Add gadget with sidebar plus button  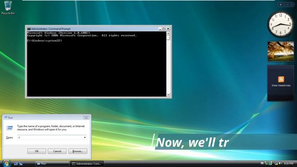point(281,5)
